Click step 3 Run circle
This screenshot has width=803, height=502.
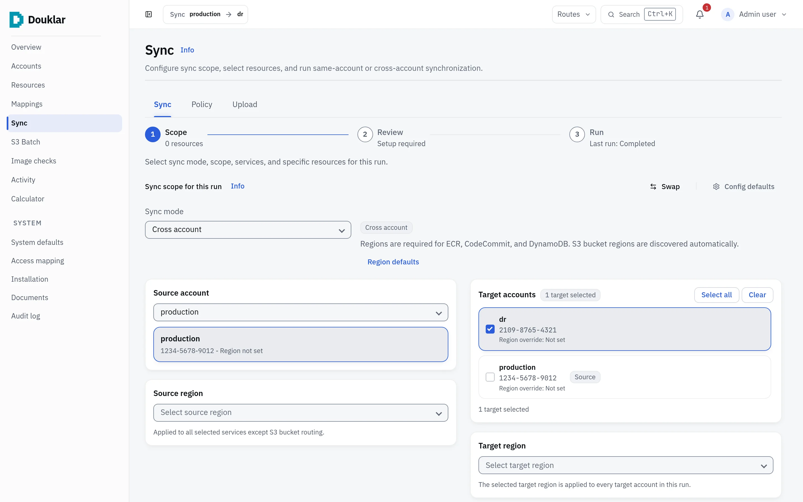coord(577,134)
